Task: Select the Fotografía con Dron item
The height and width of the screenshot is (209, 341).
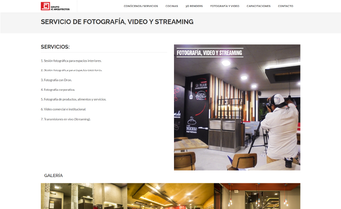Action: pos(56,80)
